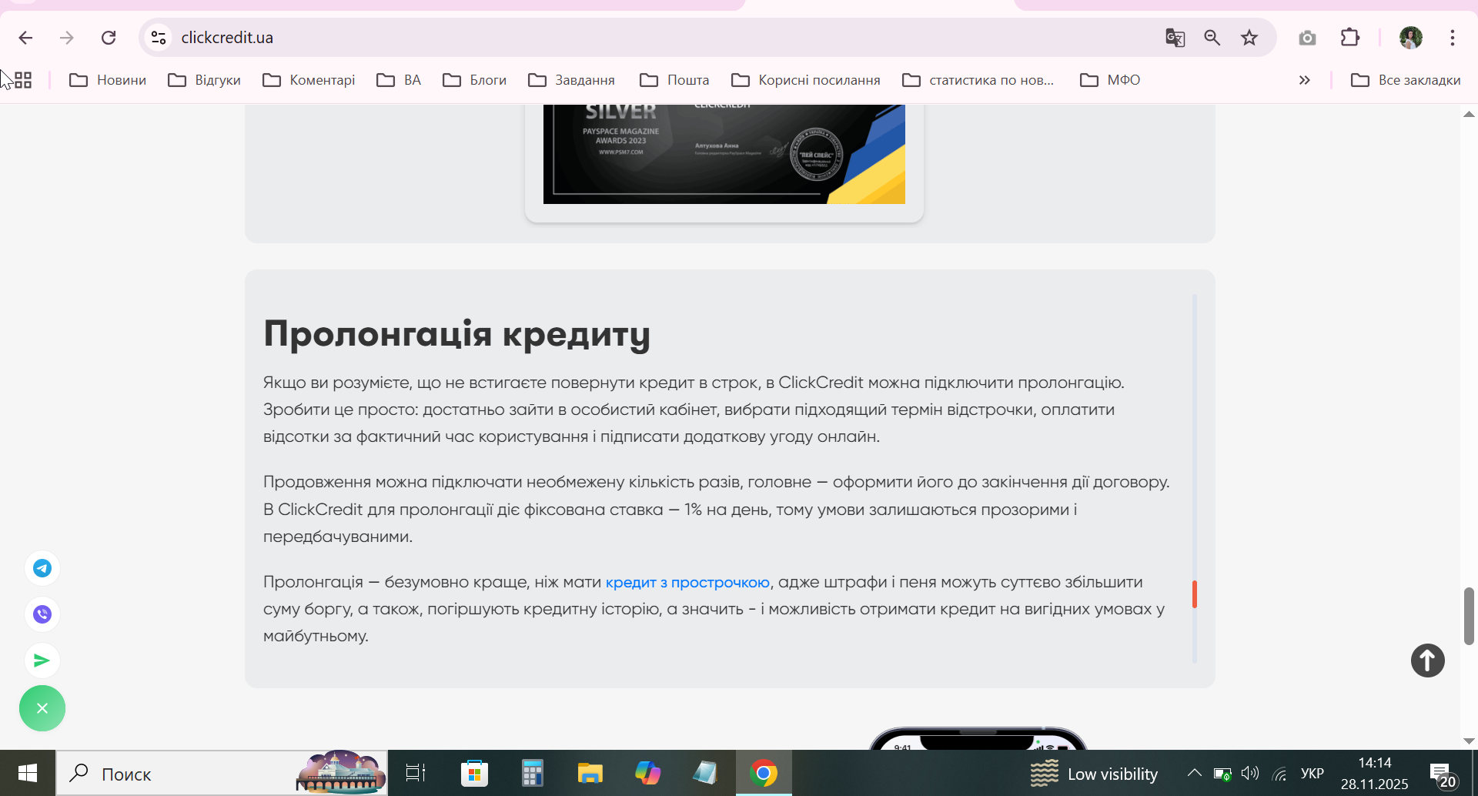Click the page scrollbar up arrow
This screenshot has width=1478, height=796.
click(1469, 114)
